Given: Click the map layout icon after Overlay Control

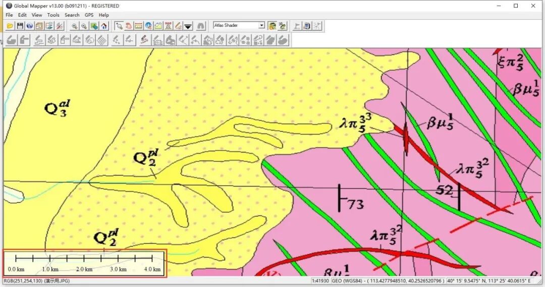Looking at the screenshot, I should click(49, 26).
